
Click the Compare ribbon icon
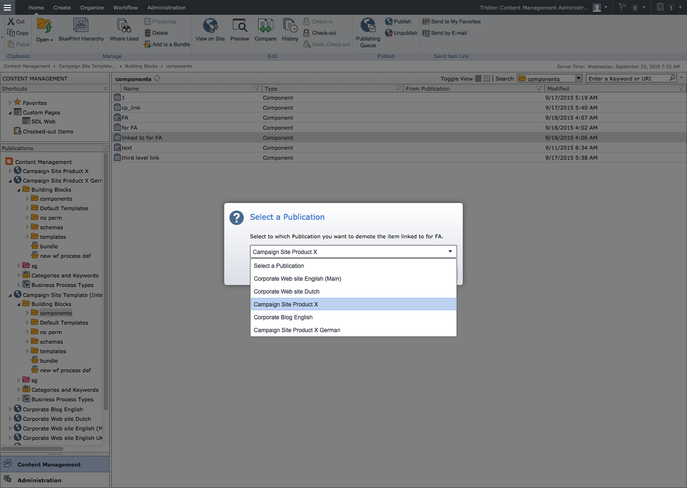click(x=265, y=26)
